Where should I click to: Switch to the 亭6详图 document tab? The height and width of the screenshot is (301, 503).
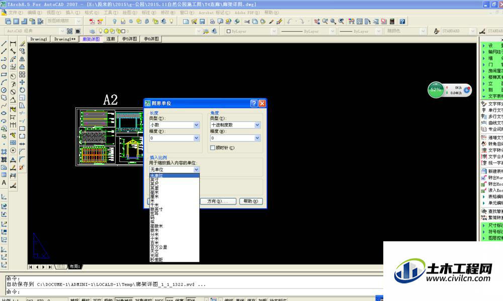coord(151,39)
